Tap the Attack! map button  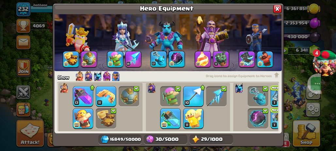click(30, 133)
